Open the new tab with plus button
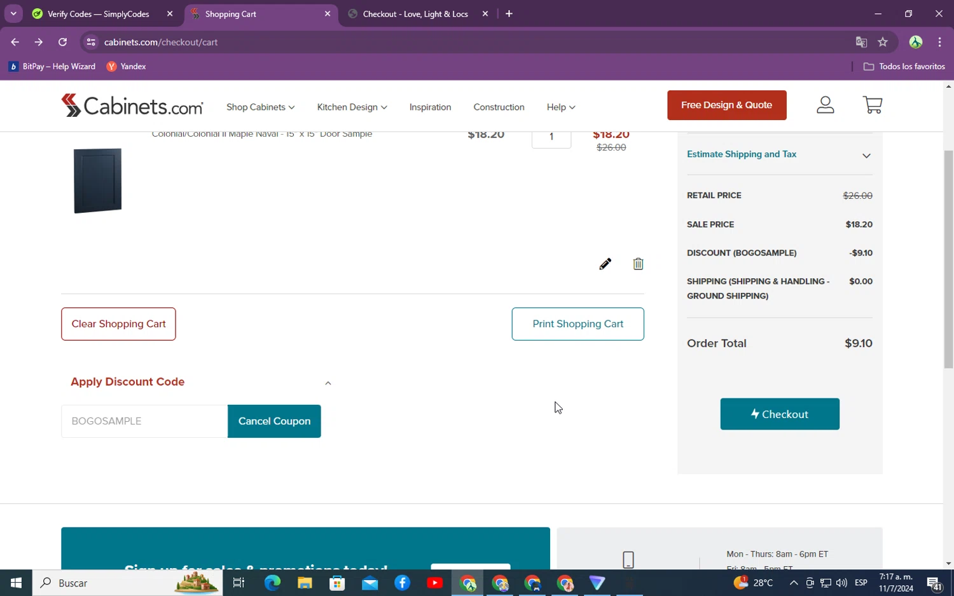Viewport: 954px width, 596px height. 509,13
